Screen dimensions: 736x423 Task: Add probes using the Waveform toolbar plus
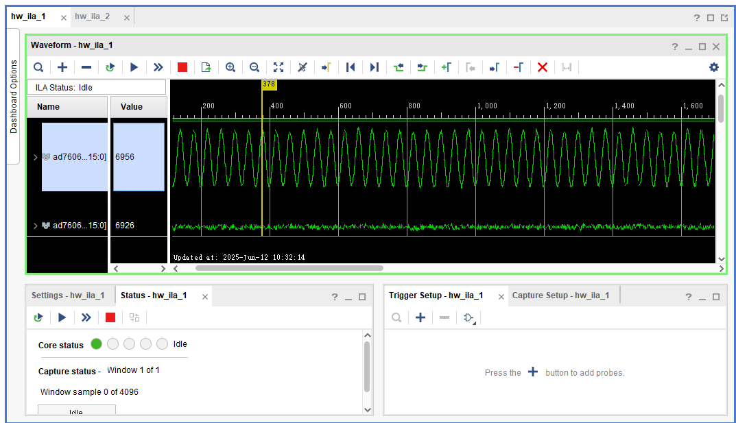[x=62, y=68]
